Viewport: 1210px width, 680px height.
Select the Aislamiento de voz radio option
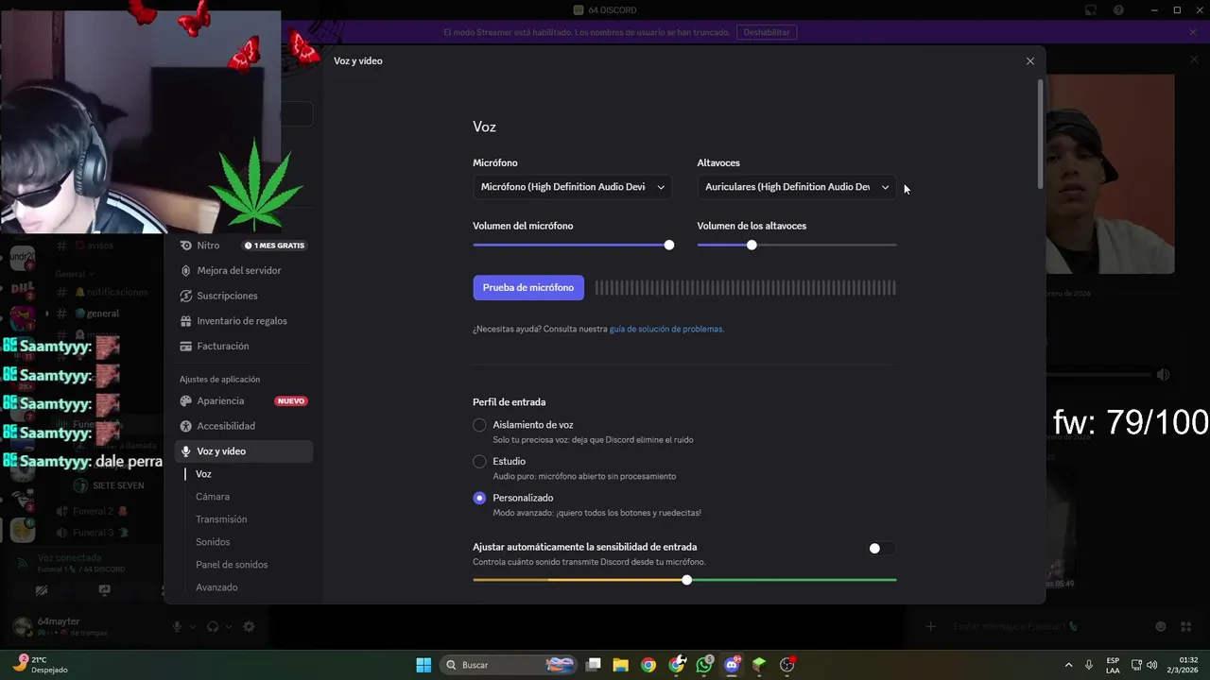479,425
